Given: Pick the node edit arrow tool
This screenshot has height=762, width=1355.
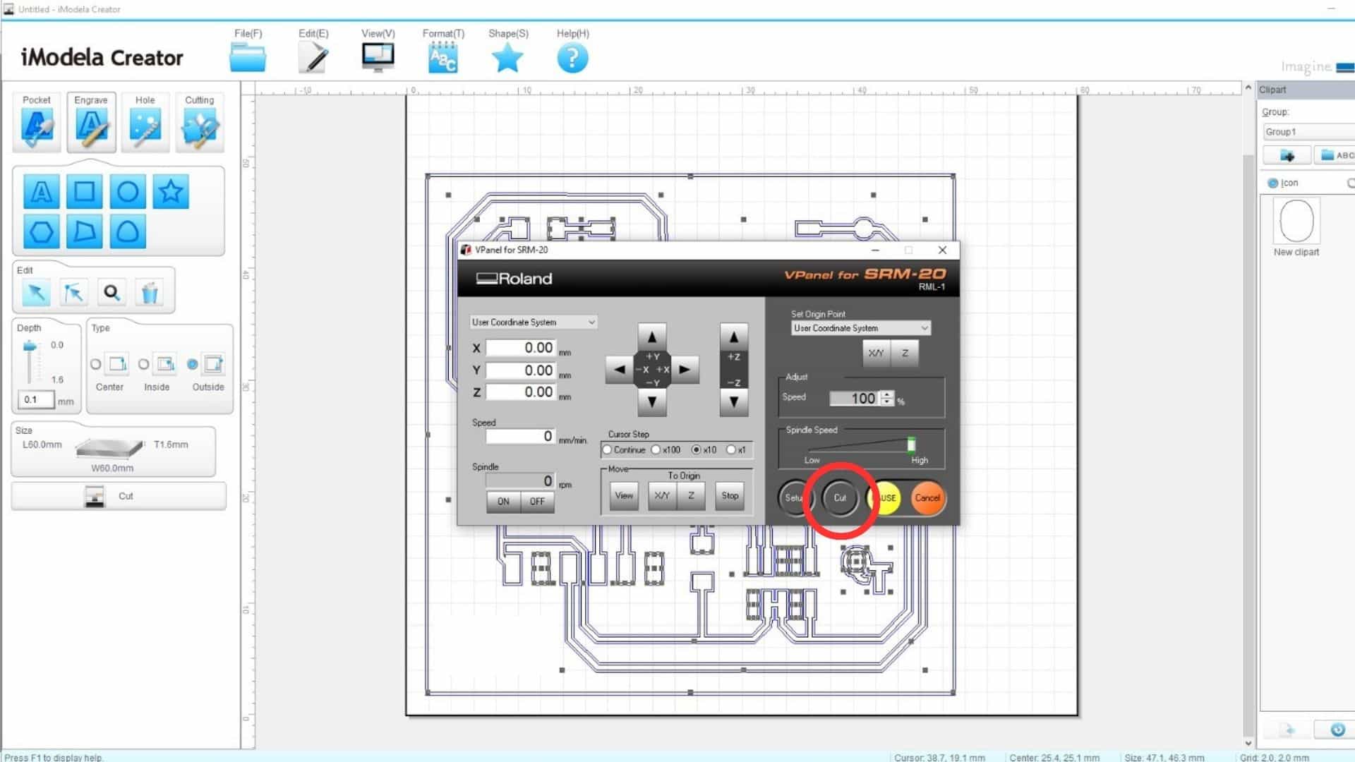Looking at the screenshot, I should click(73, 292).
